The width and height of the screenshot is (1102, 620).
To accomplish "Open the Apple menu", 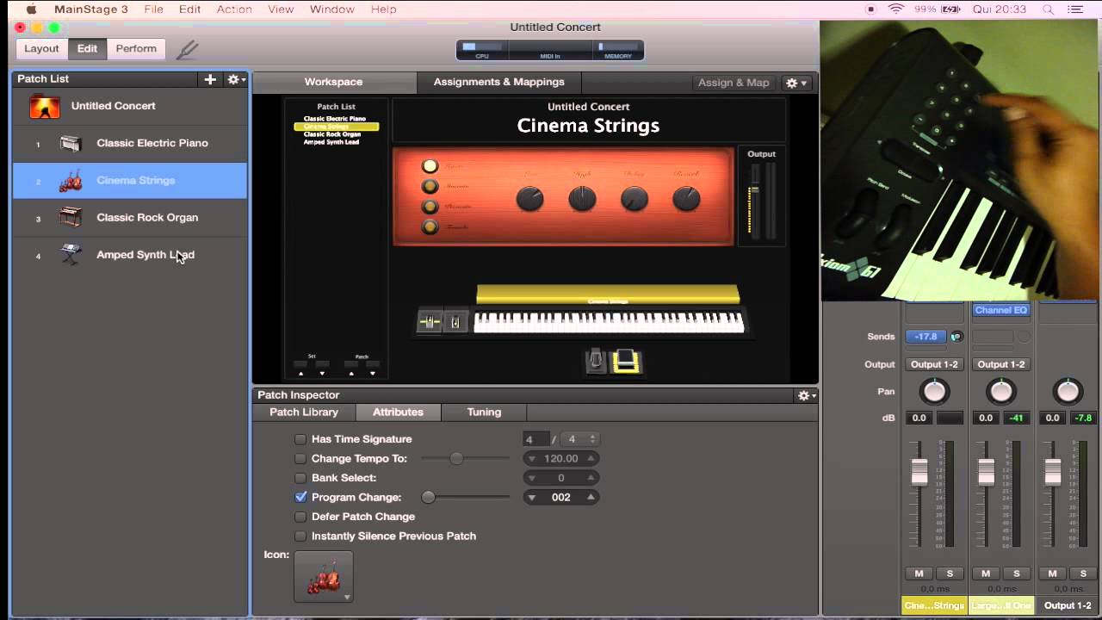I will [x=31, y=9].
